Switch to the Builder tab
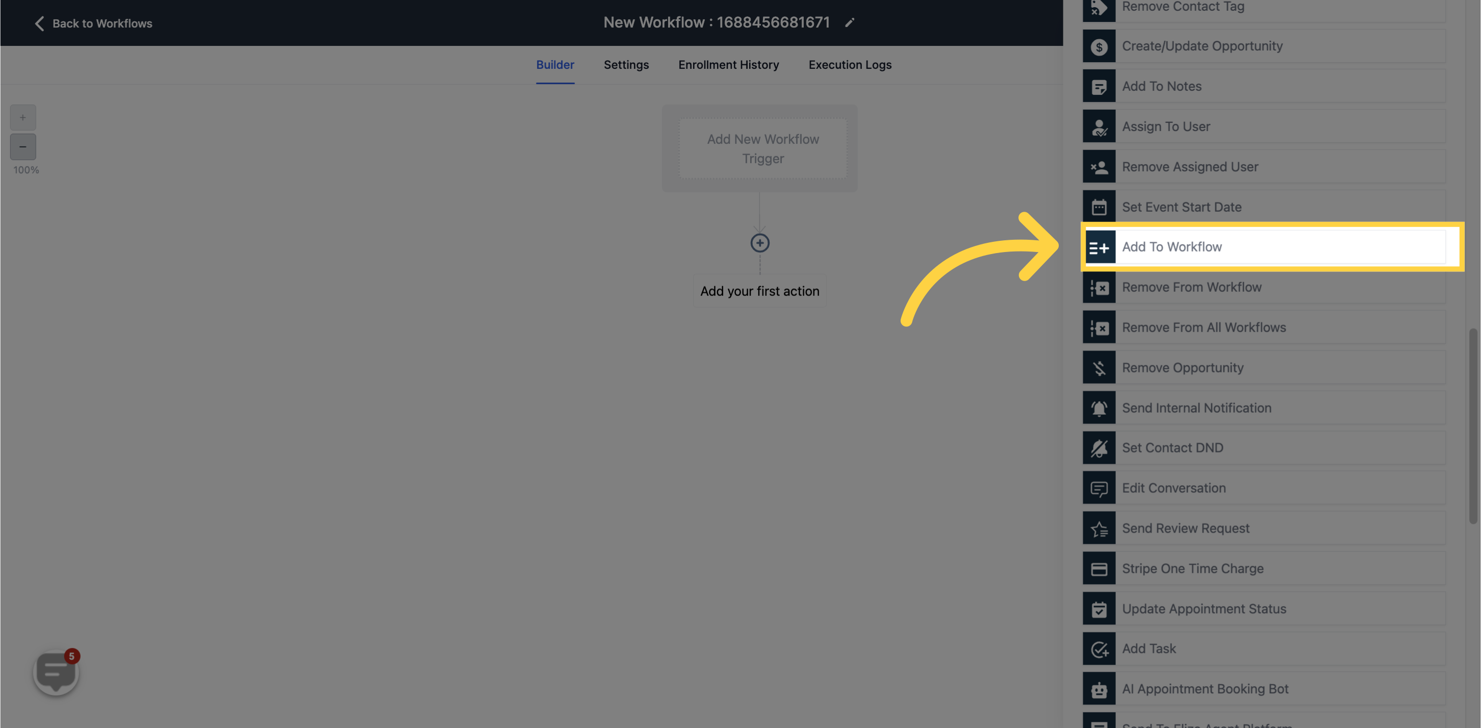Image resolution: width=1481 pixels, height=728 pixels. [x=555, y=64]
